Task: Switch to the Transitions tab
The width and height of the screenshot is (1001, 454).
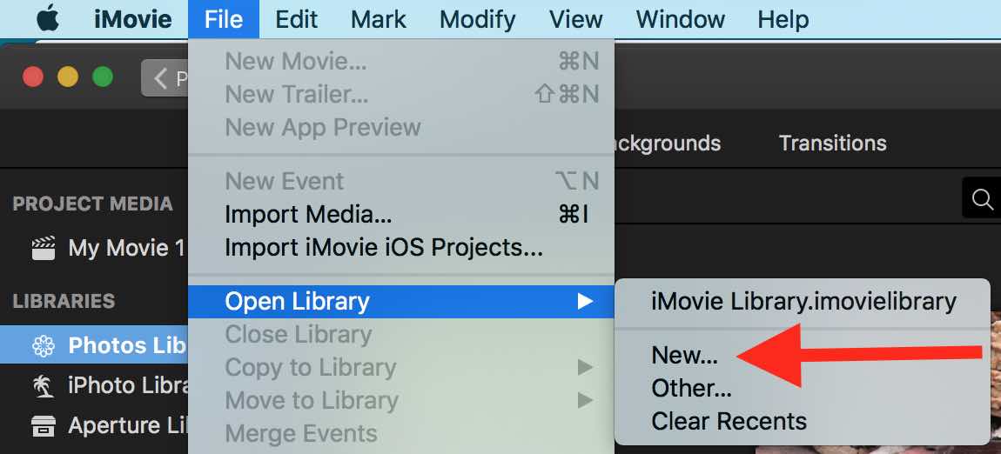Action: click(x=832, y=143)
